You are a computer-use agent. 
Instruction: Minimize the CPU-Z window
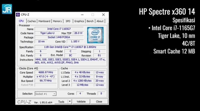(x=82, y=15)
